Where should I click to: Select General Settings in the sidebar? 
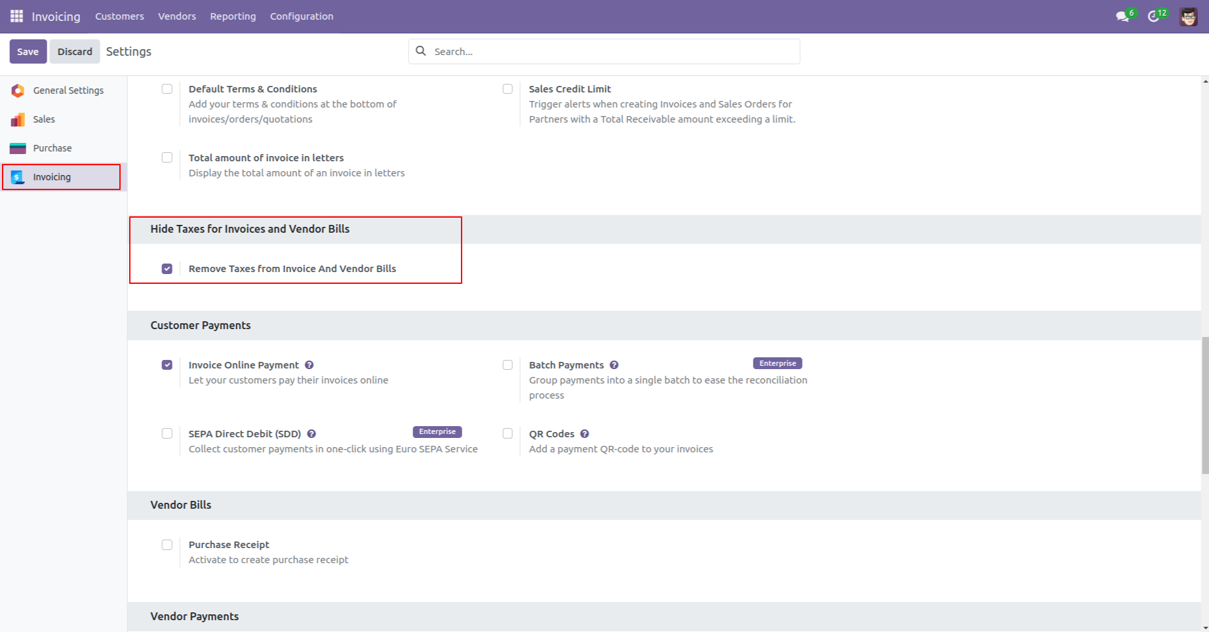tap(68, 90)
